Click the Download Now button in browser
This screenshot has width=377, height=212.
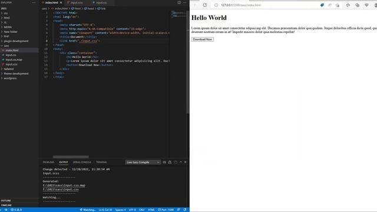203,39
